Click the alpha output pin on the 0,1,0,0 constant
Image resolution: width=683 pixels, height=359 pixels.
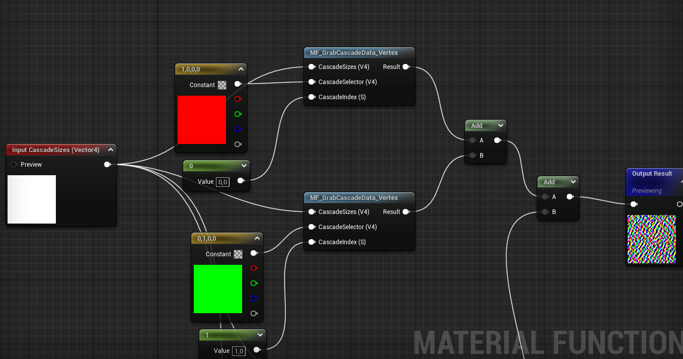click(254, 313)
